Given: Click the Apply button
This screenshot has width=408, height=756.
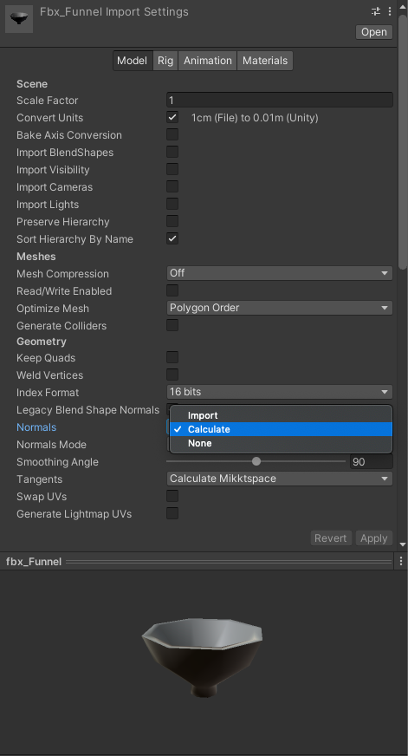Looking at the screenshot, I should click(374, 538).
